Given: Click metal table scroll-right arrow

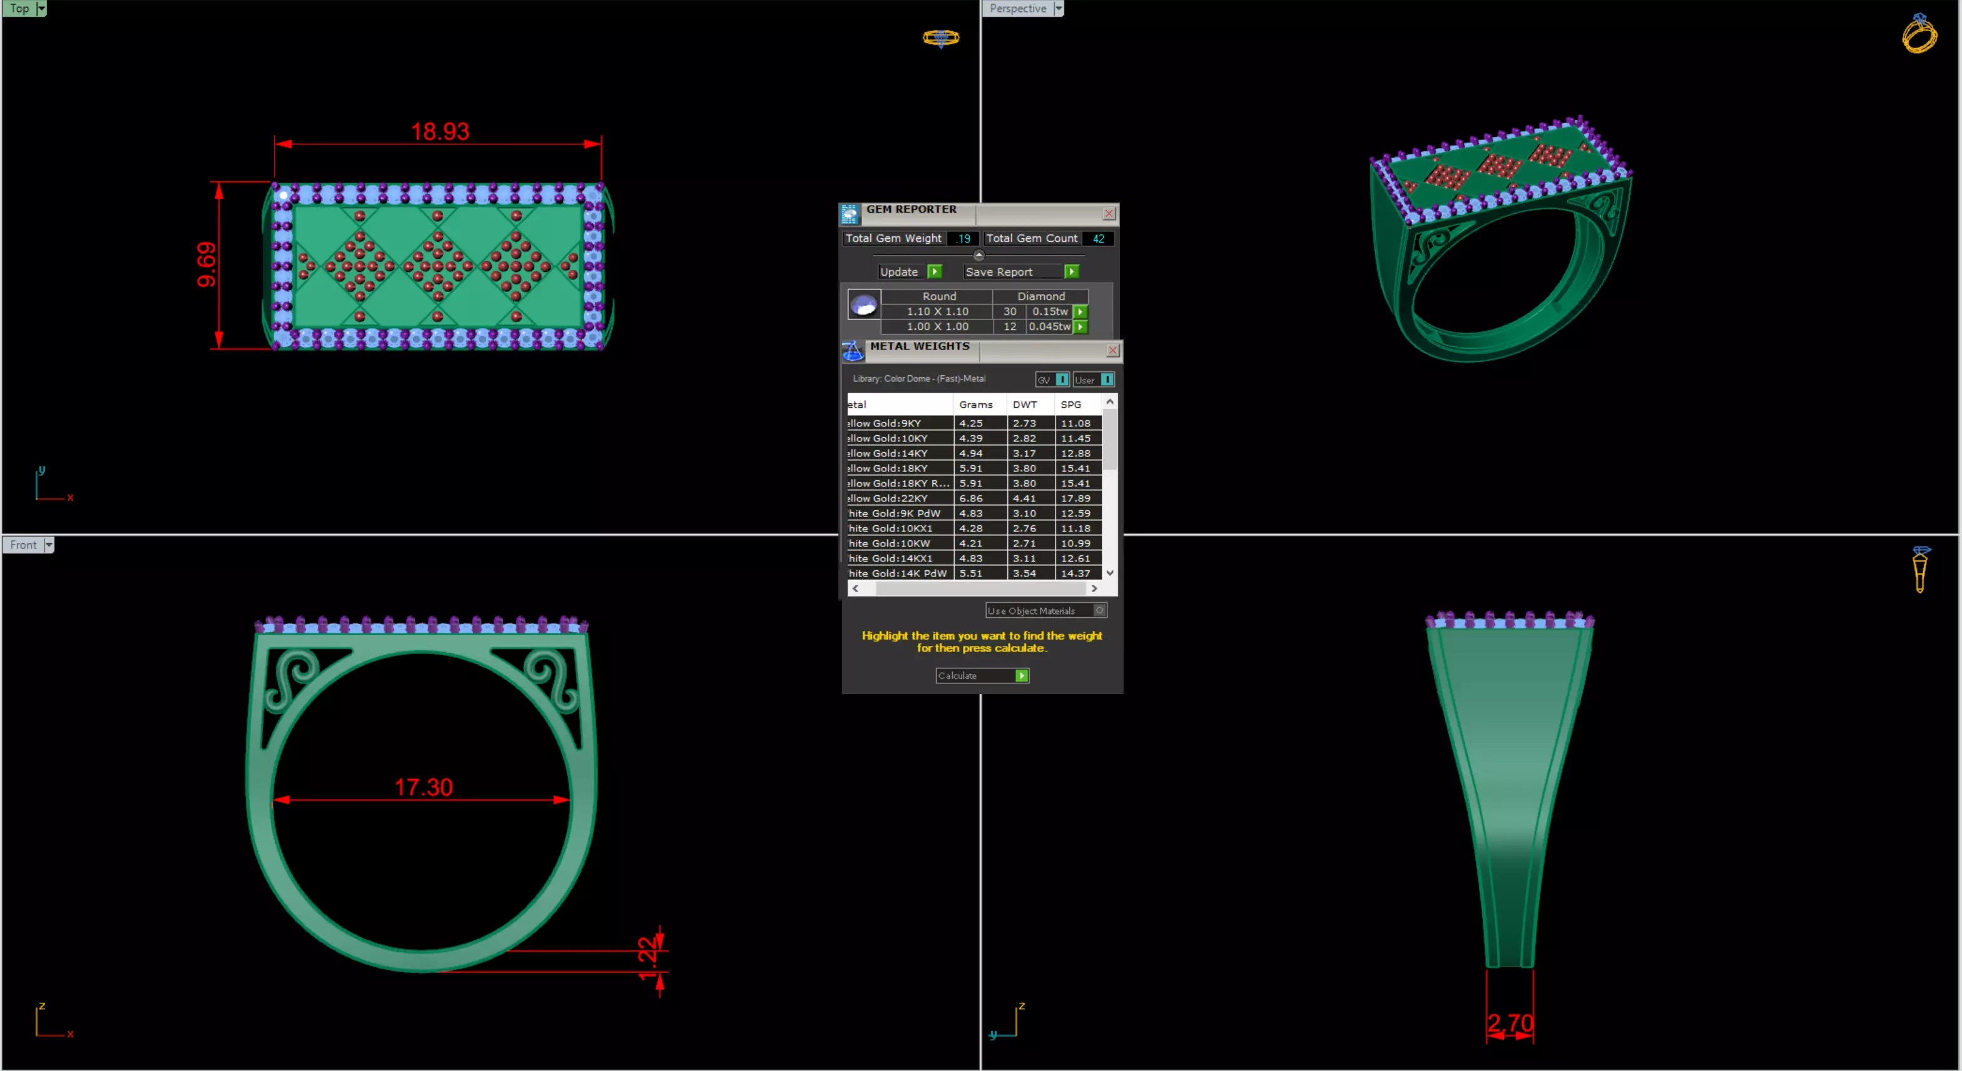Looking at the screenshot, I should (1094, 588).
